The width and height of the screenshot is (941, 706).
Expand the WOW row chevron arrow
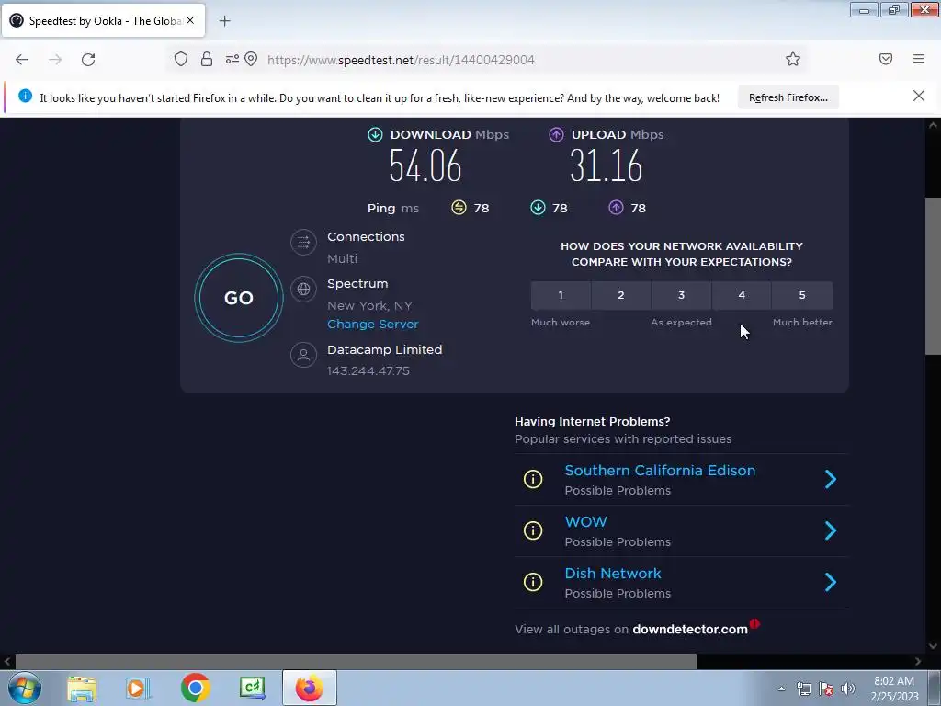[x=831, y=530]
